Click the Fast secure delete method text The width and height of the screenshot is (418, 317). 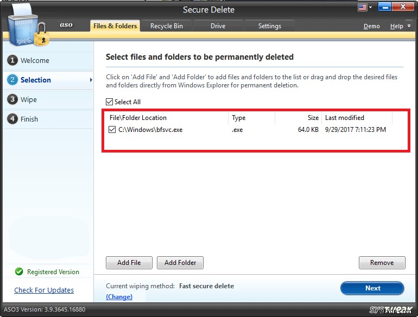coord(207,286)
